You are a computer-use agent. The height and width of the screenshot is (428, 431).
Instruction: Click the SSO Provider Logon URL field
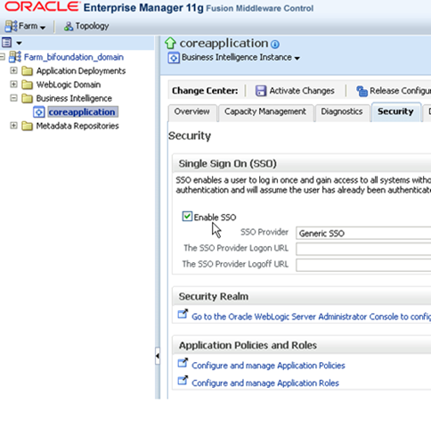363,249
